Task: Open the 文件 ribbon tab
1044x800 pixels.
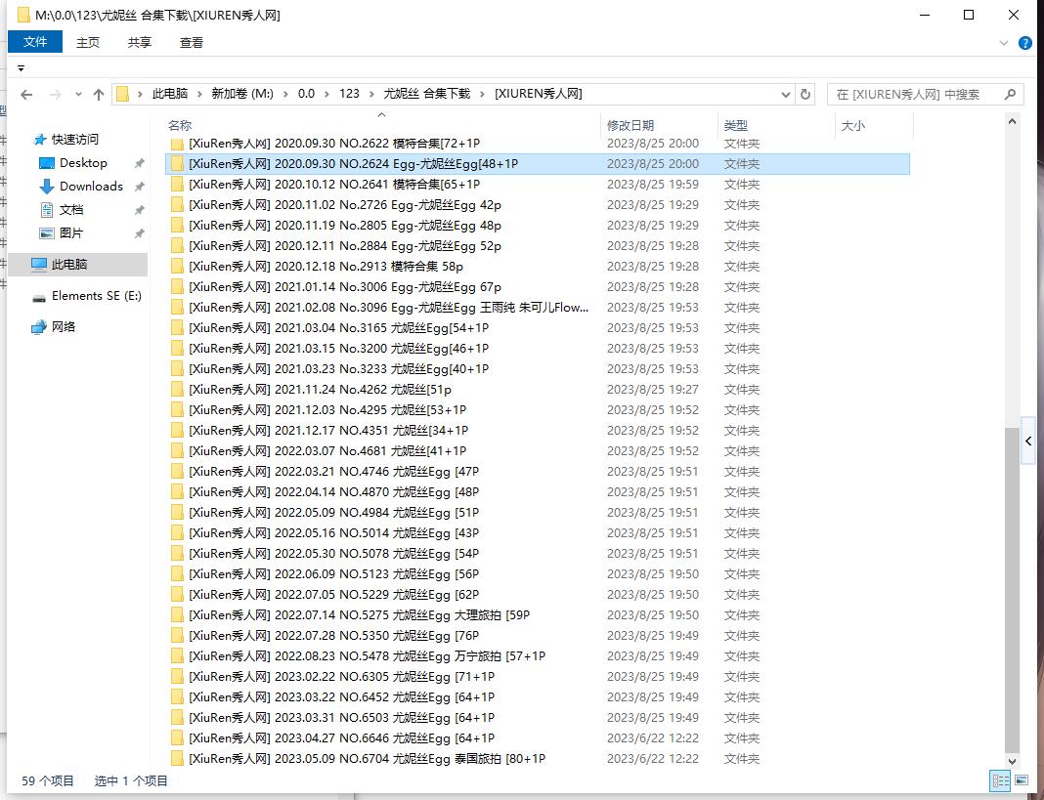Action: (35, 42)
